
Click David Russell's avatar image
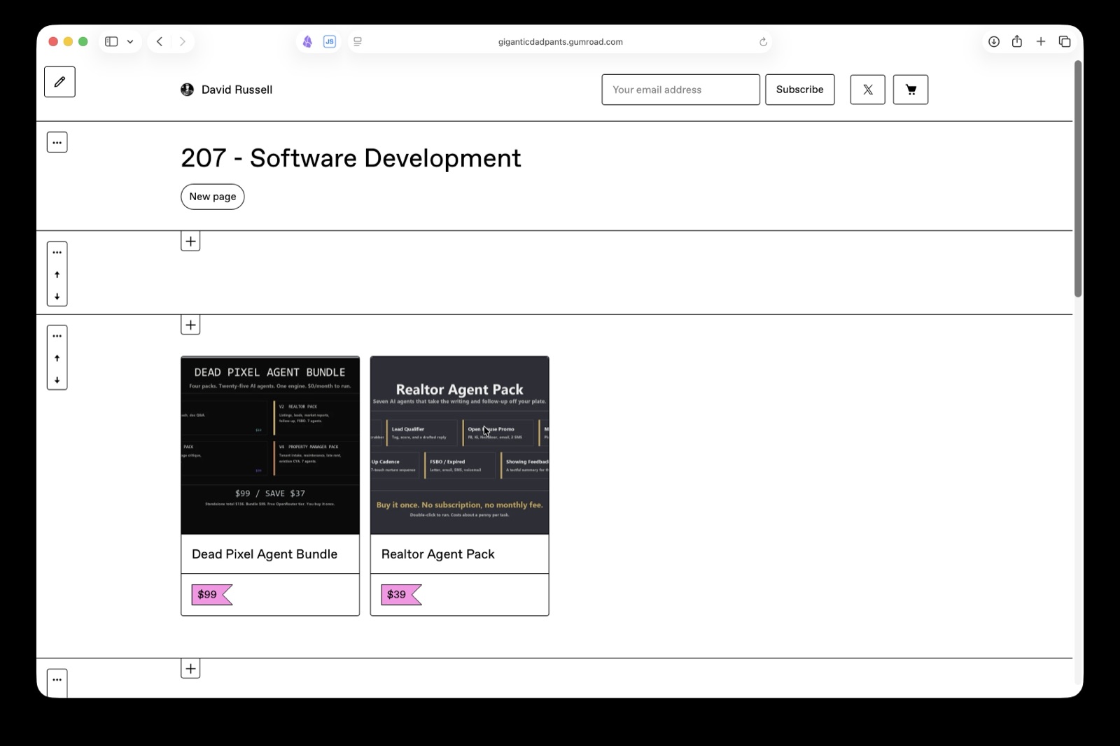(187, 90)
